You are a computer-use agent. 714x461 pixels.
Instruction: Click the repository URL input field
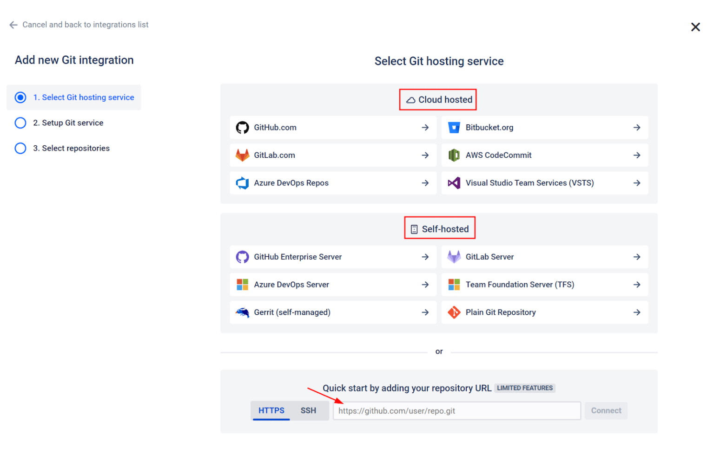(x=456, y=410)
